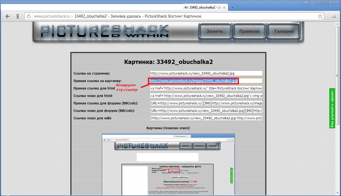Open the Галерея gallery page
The image size is (341, 196).
(284, 31)
